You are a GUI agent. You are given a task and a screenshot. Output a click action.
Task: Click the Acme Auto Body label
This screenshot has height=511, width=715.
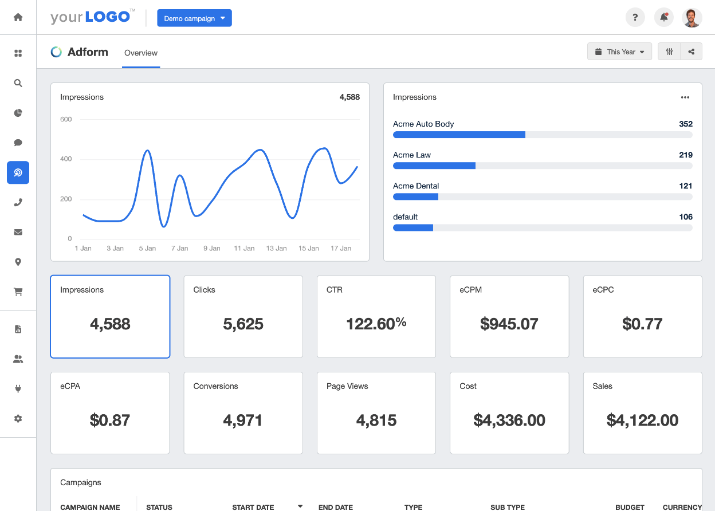[423, 124]
